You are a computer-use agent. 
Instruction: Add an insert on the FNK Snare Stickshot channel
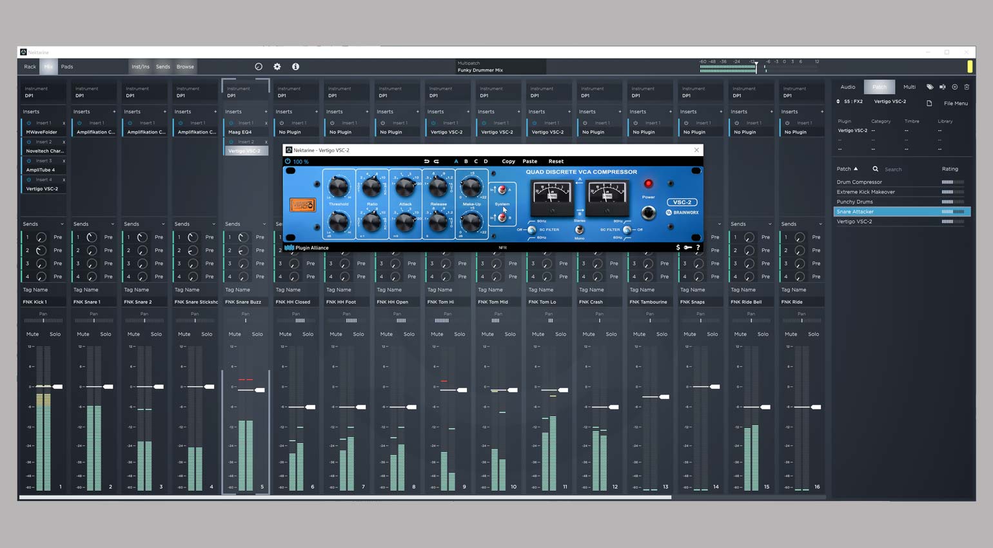click(x=215, y=112)
